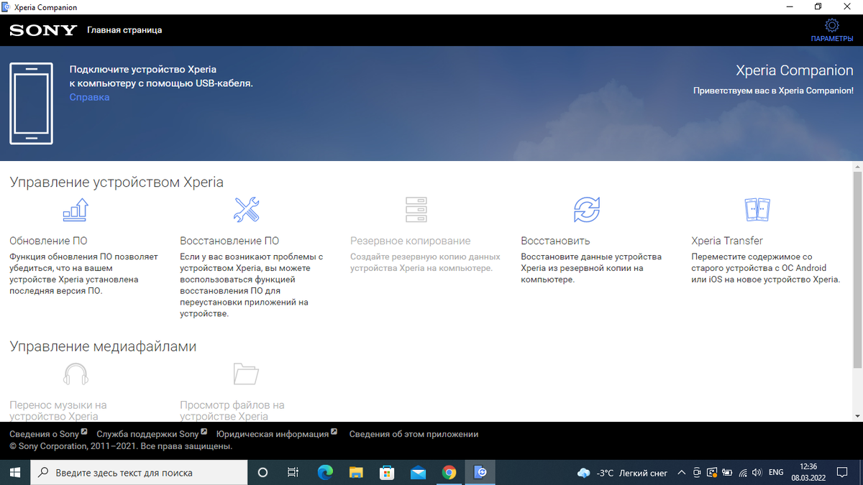This screenshot has width=863, height=485.
Task: Open Восстановить option
Action: pyautogui.click(x=556, y=241)
